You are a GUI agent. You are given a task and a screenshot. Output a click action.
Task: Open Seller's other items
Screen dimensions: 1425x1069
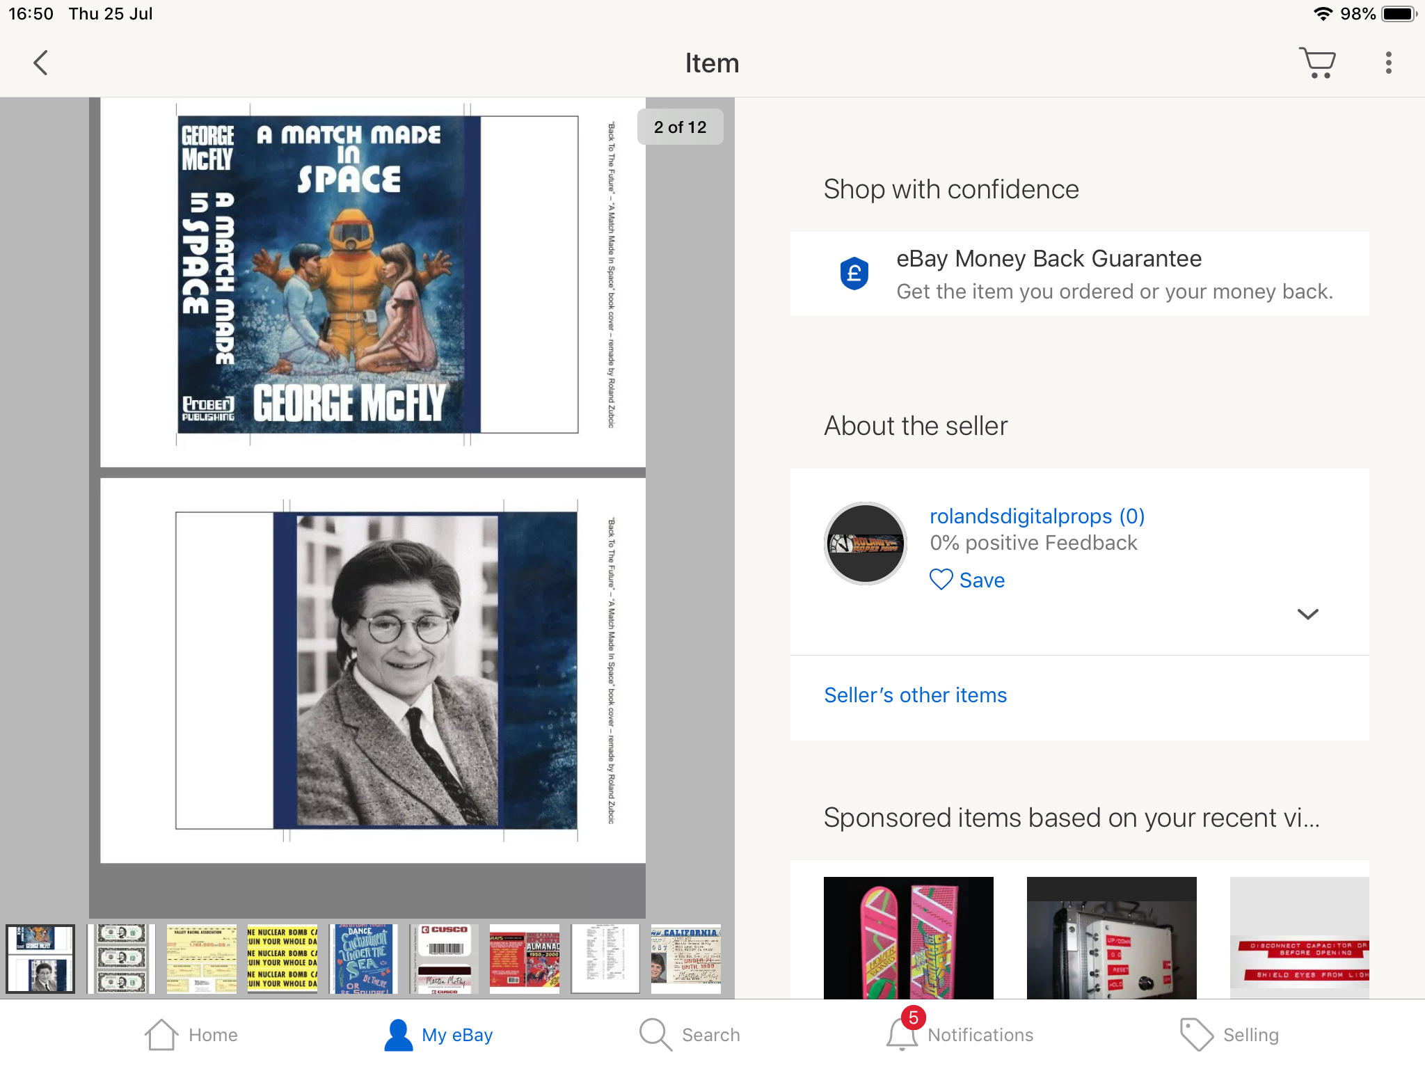916,695
